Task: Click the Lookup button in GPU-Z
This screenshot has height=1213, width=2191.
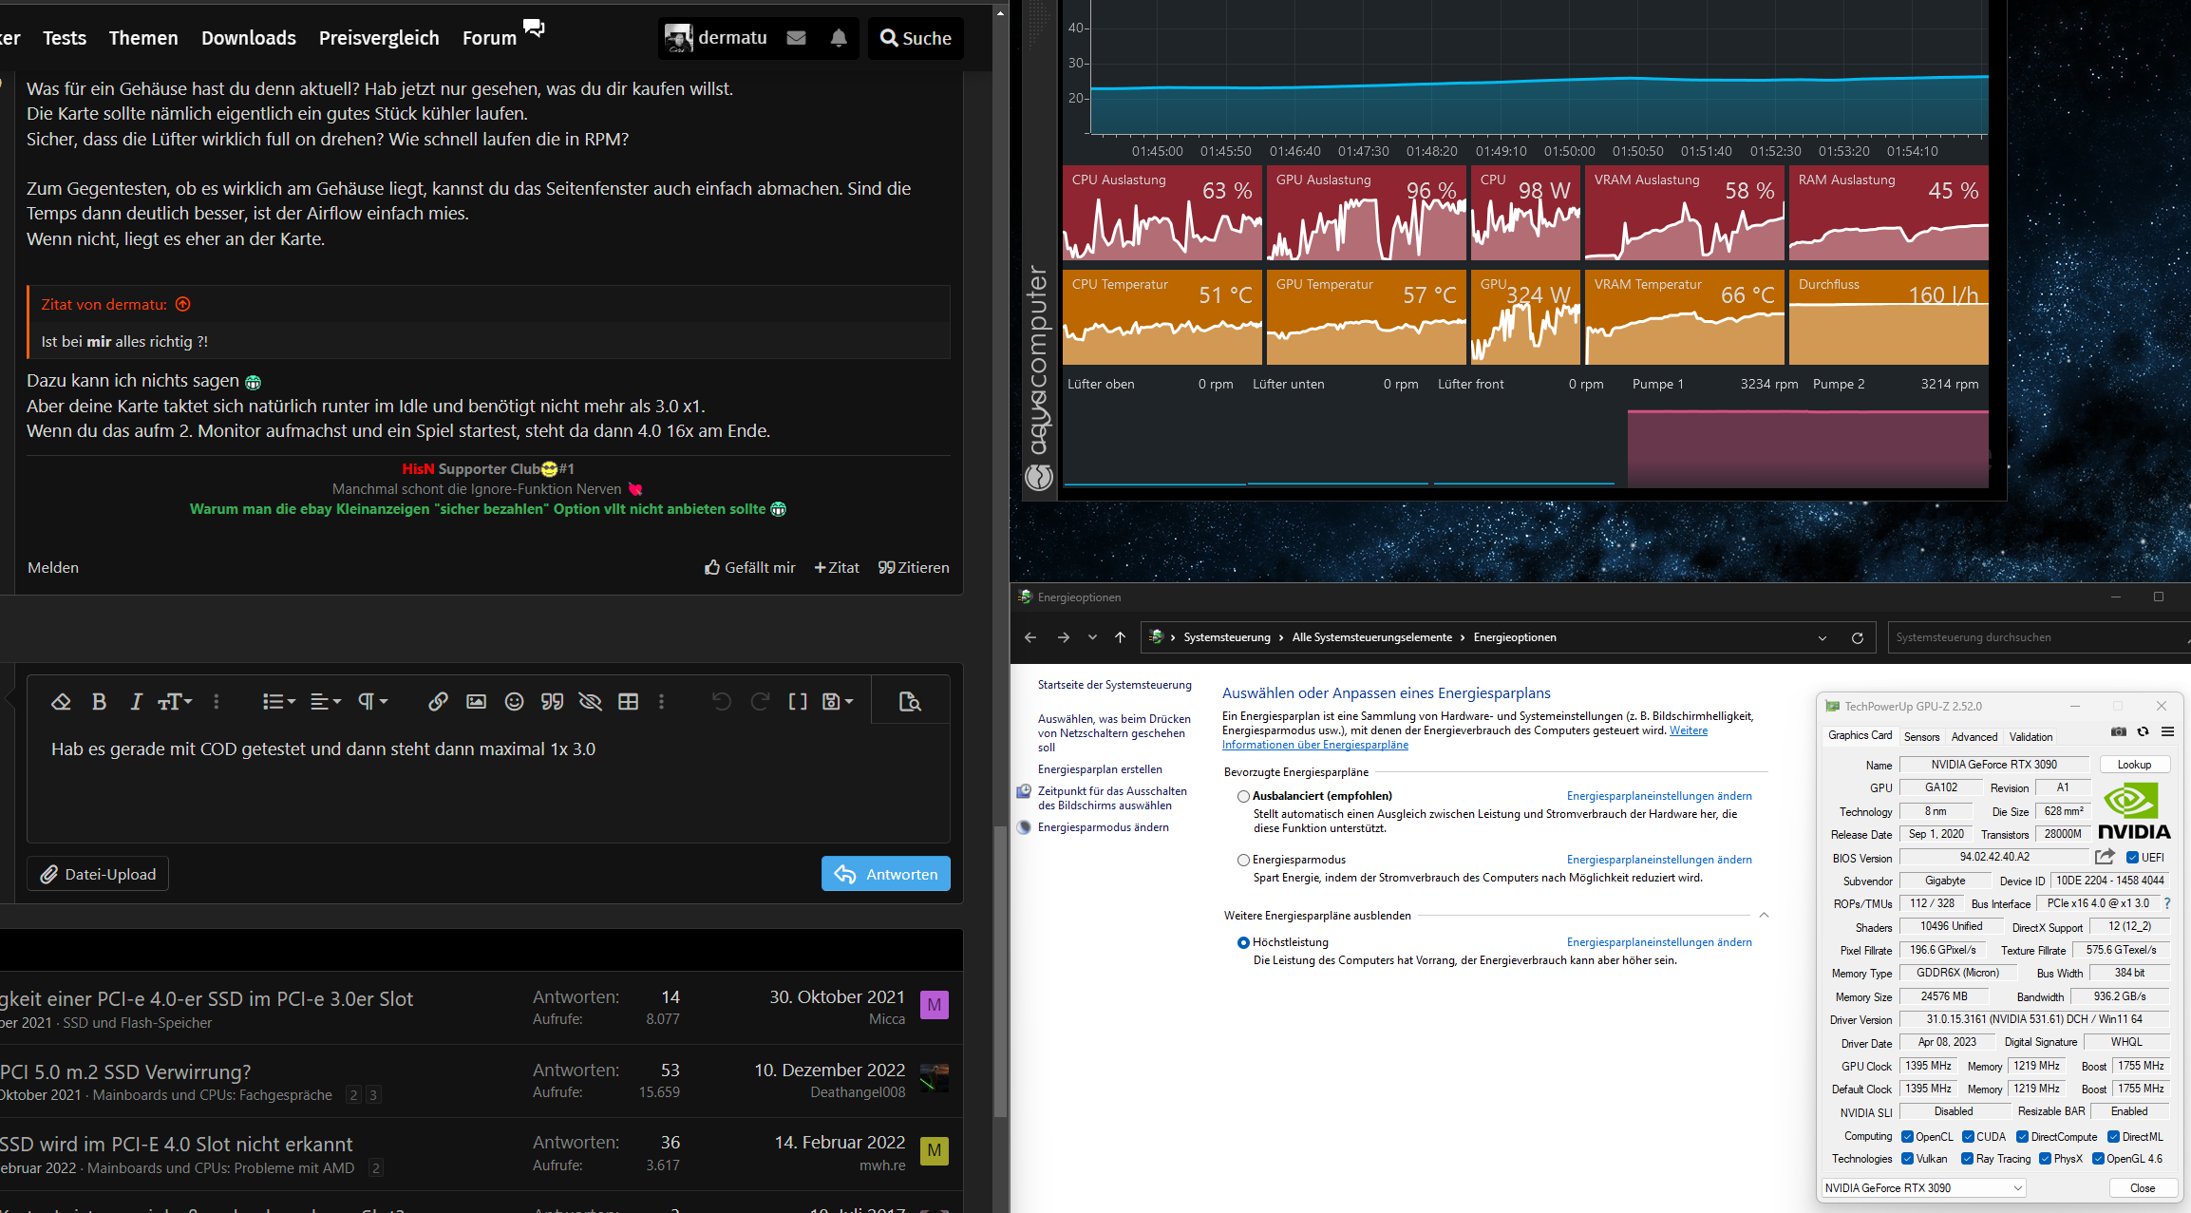Action: click(2133, 765)
